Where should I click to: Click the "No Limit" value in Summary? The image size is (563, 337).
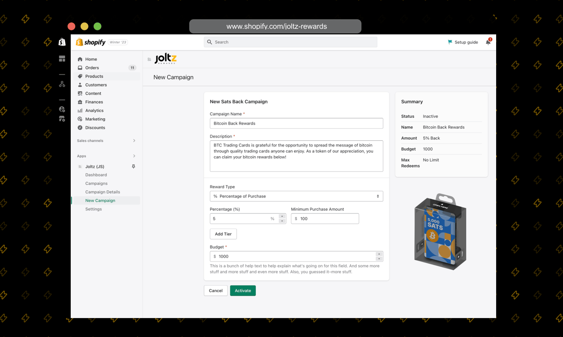point(431,160)
